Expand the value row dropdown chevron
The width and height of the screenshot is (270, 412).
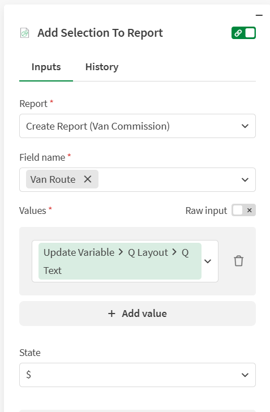tap(208, 261)
